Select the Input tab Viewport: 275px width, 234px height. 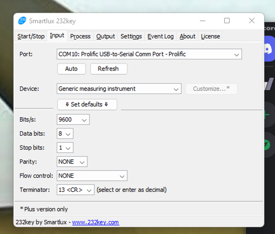pos(57,36)
